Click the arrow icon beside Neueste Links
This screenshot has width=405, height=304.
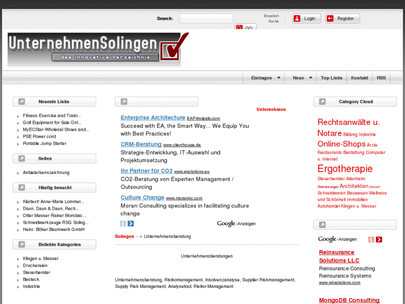click(x=22, y=102)
